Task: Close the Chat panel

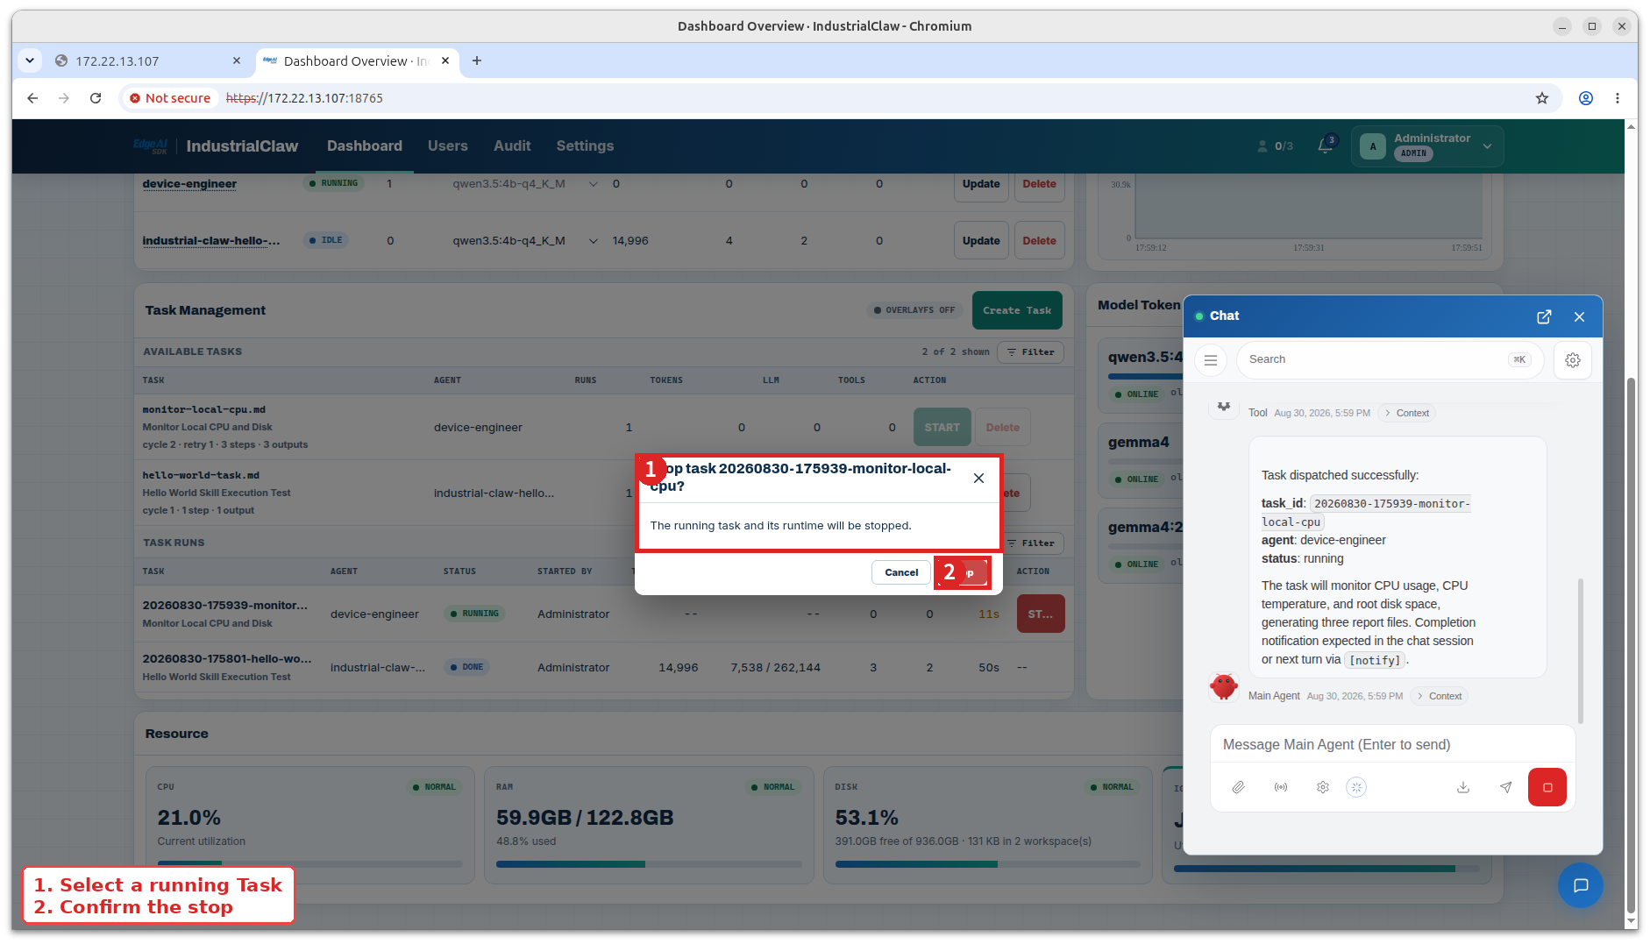Action: coord(1579,316)
